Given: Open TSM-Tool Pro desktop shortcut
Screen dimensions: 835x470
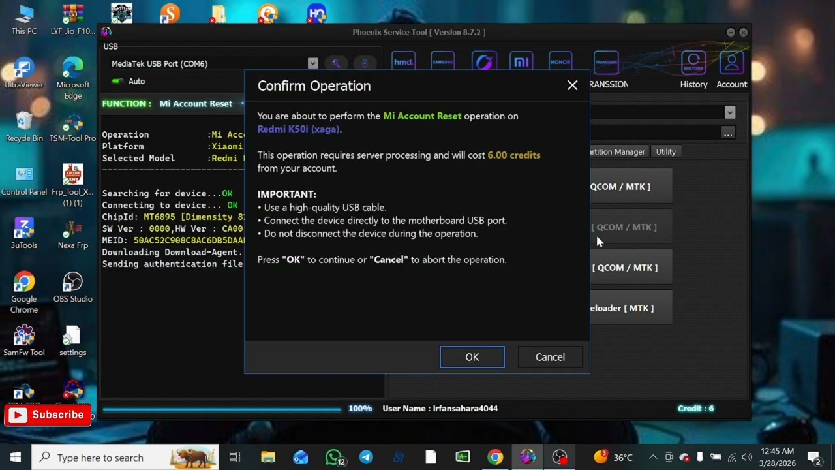Looking at the screenshot, I should pyautogui.click(x=73, y=127).
